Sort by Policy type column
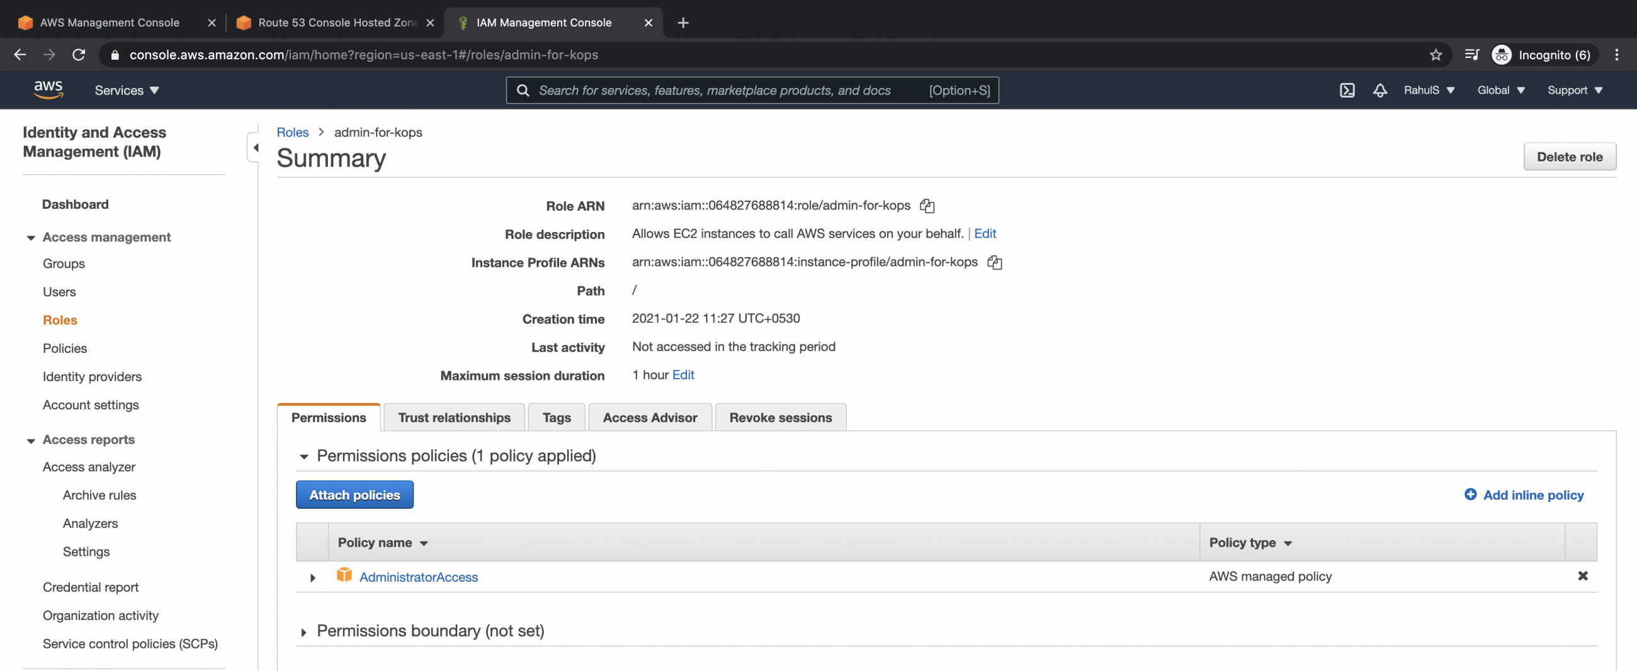 click(1250, 542)
